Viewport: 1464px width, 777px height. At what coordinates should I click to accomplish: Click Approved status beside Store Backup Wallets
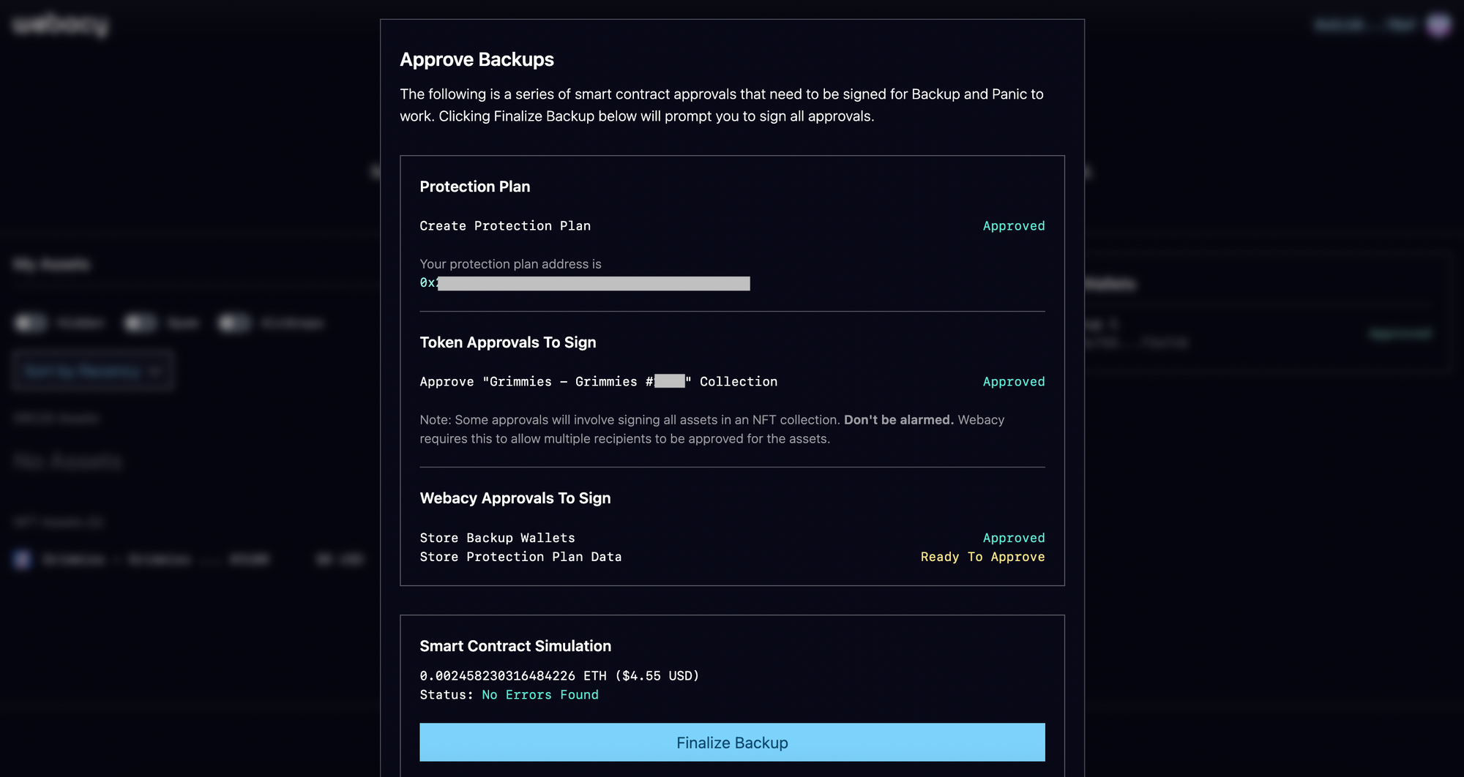point(1014,538)
